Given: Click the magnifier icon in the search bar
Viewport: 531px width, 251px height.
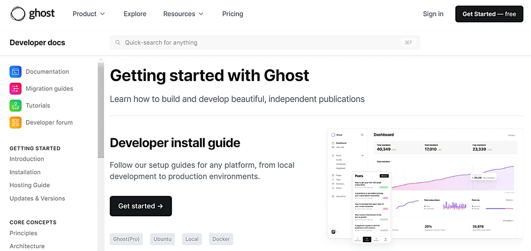Looking at the screenshot, I should 118,42.
